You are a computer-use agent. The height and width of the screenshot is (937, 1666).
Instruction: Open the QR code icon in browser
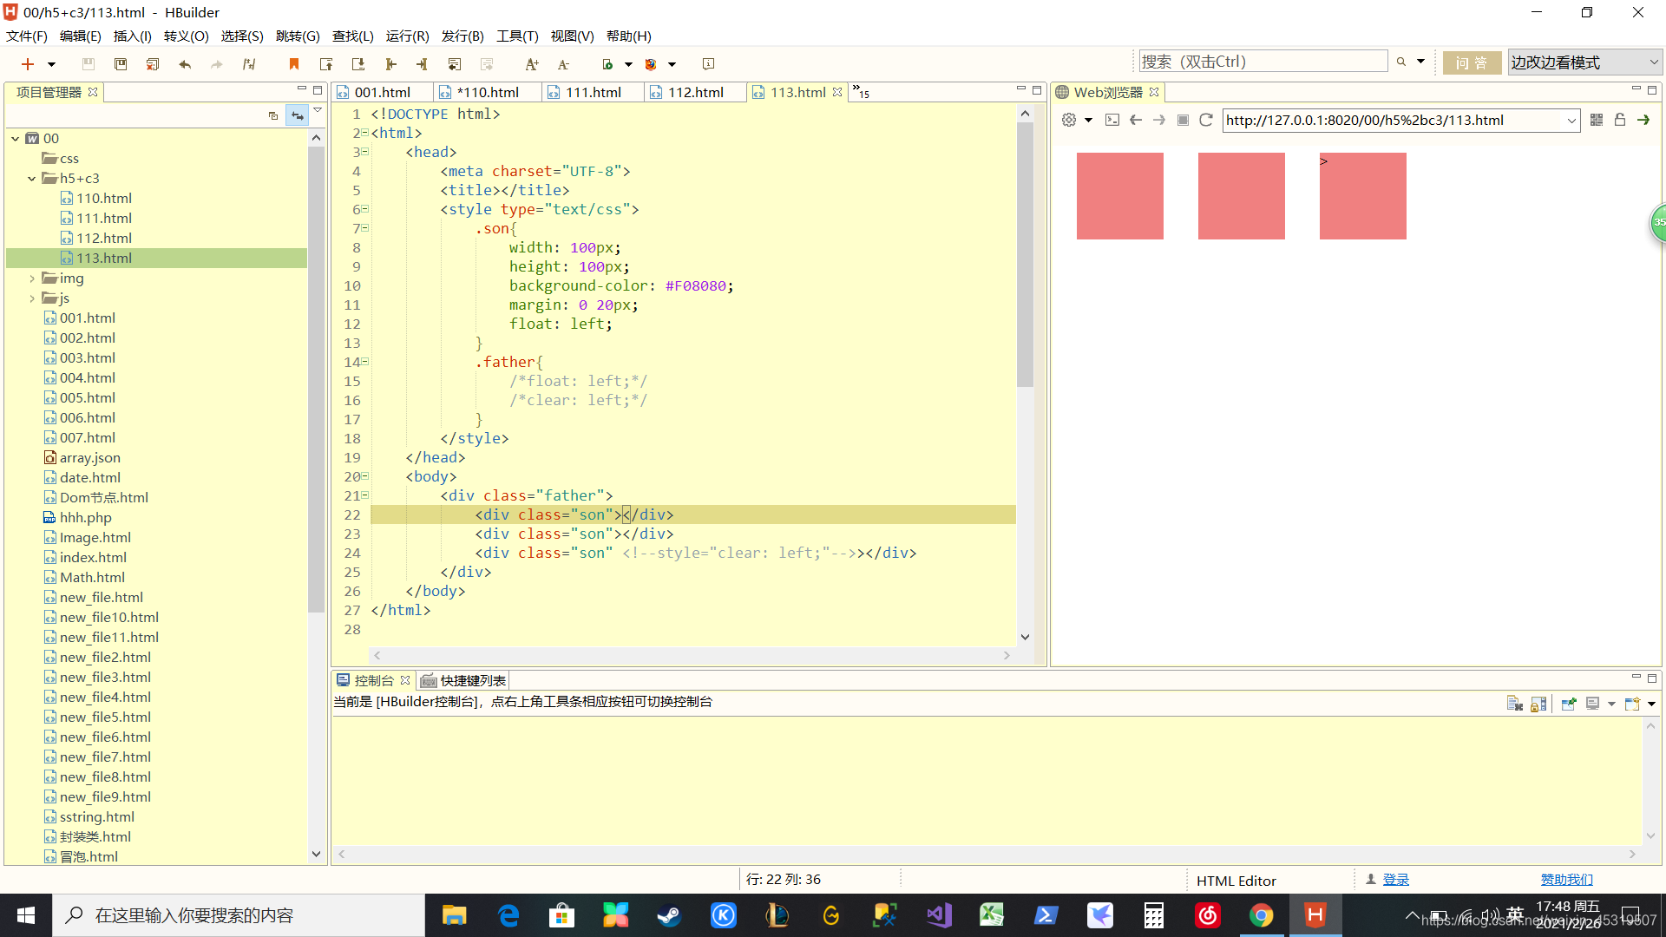click(1597, 120)
